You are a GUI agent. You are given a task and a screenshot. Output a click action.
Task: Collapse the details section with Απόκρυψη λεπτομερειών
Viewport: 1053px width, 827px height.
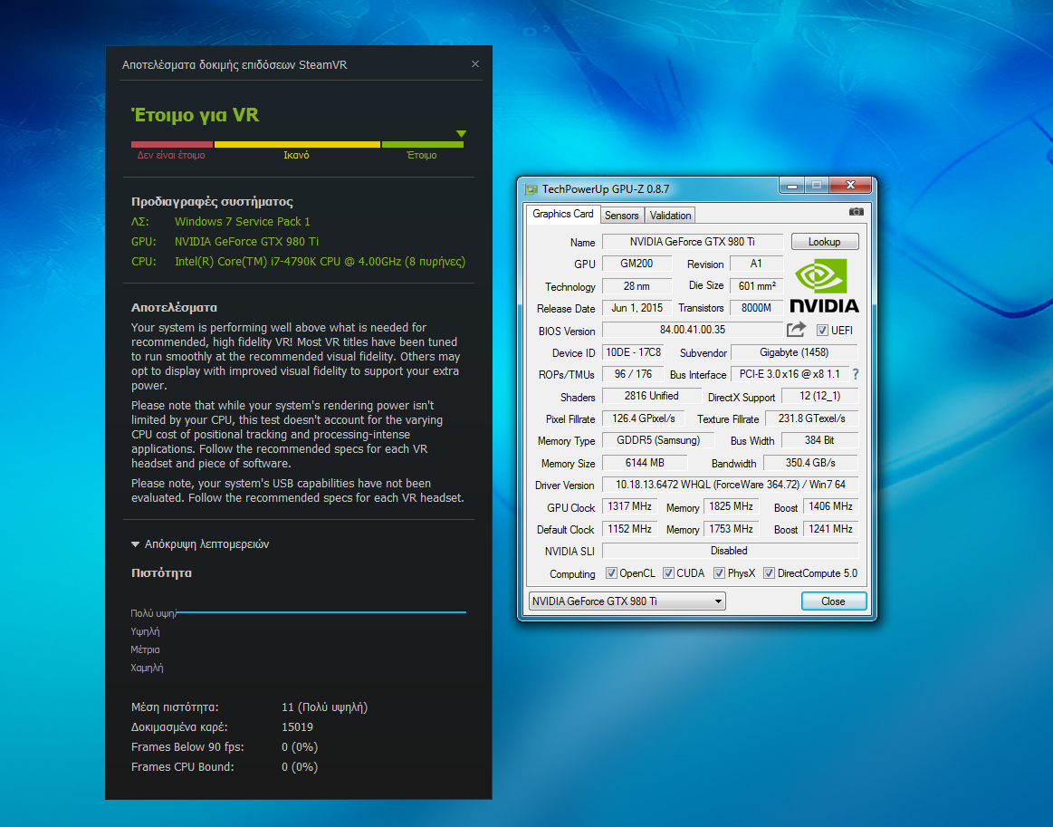coord(200,544)
